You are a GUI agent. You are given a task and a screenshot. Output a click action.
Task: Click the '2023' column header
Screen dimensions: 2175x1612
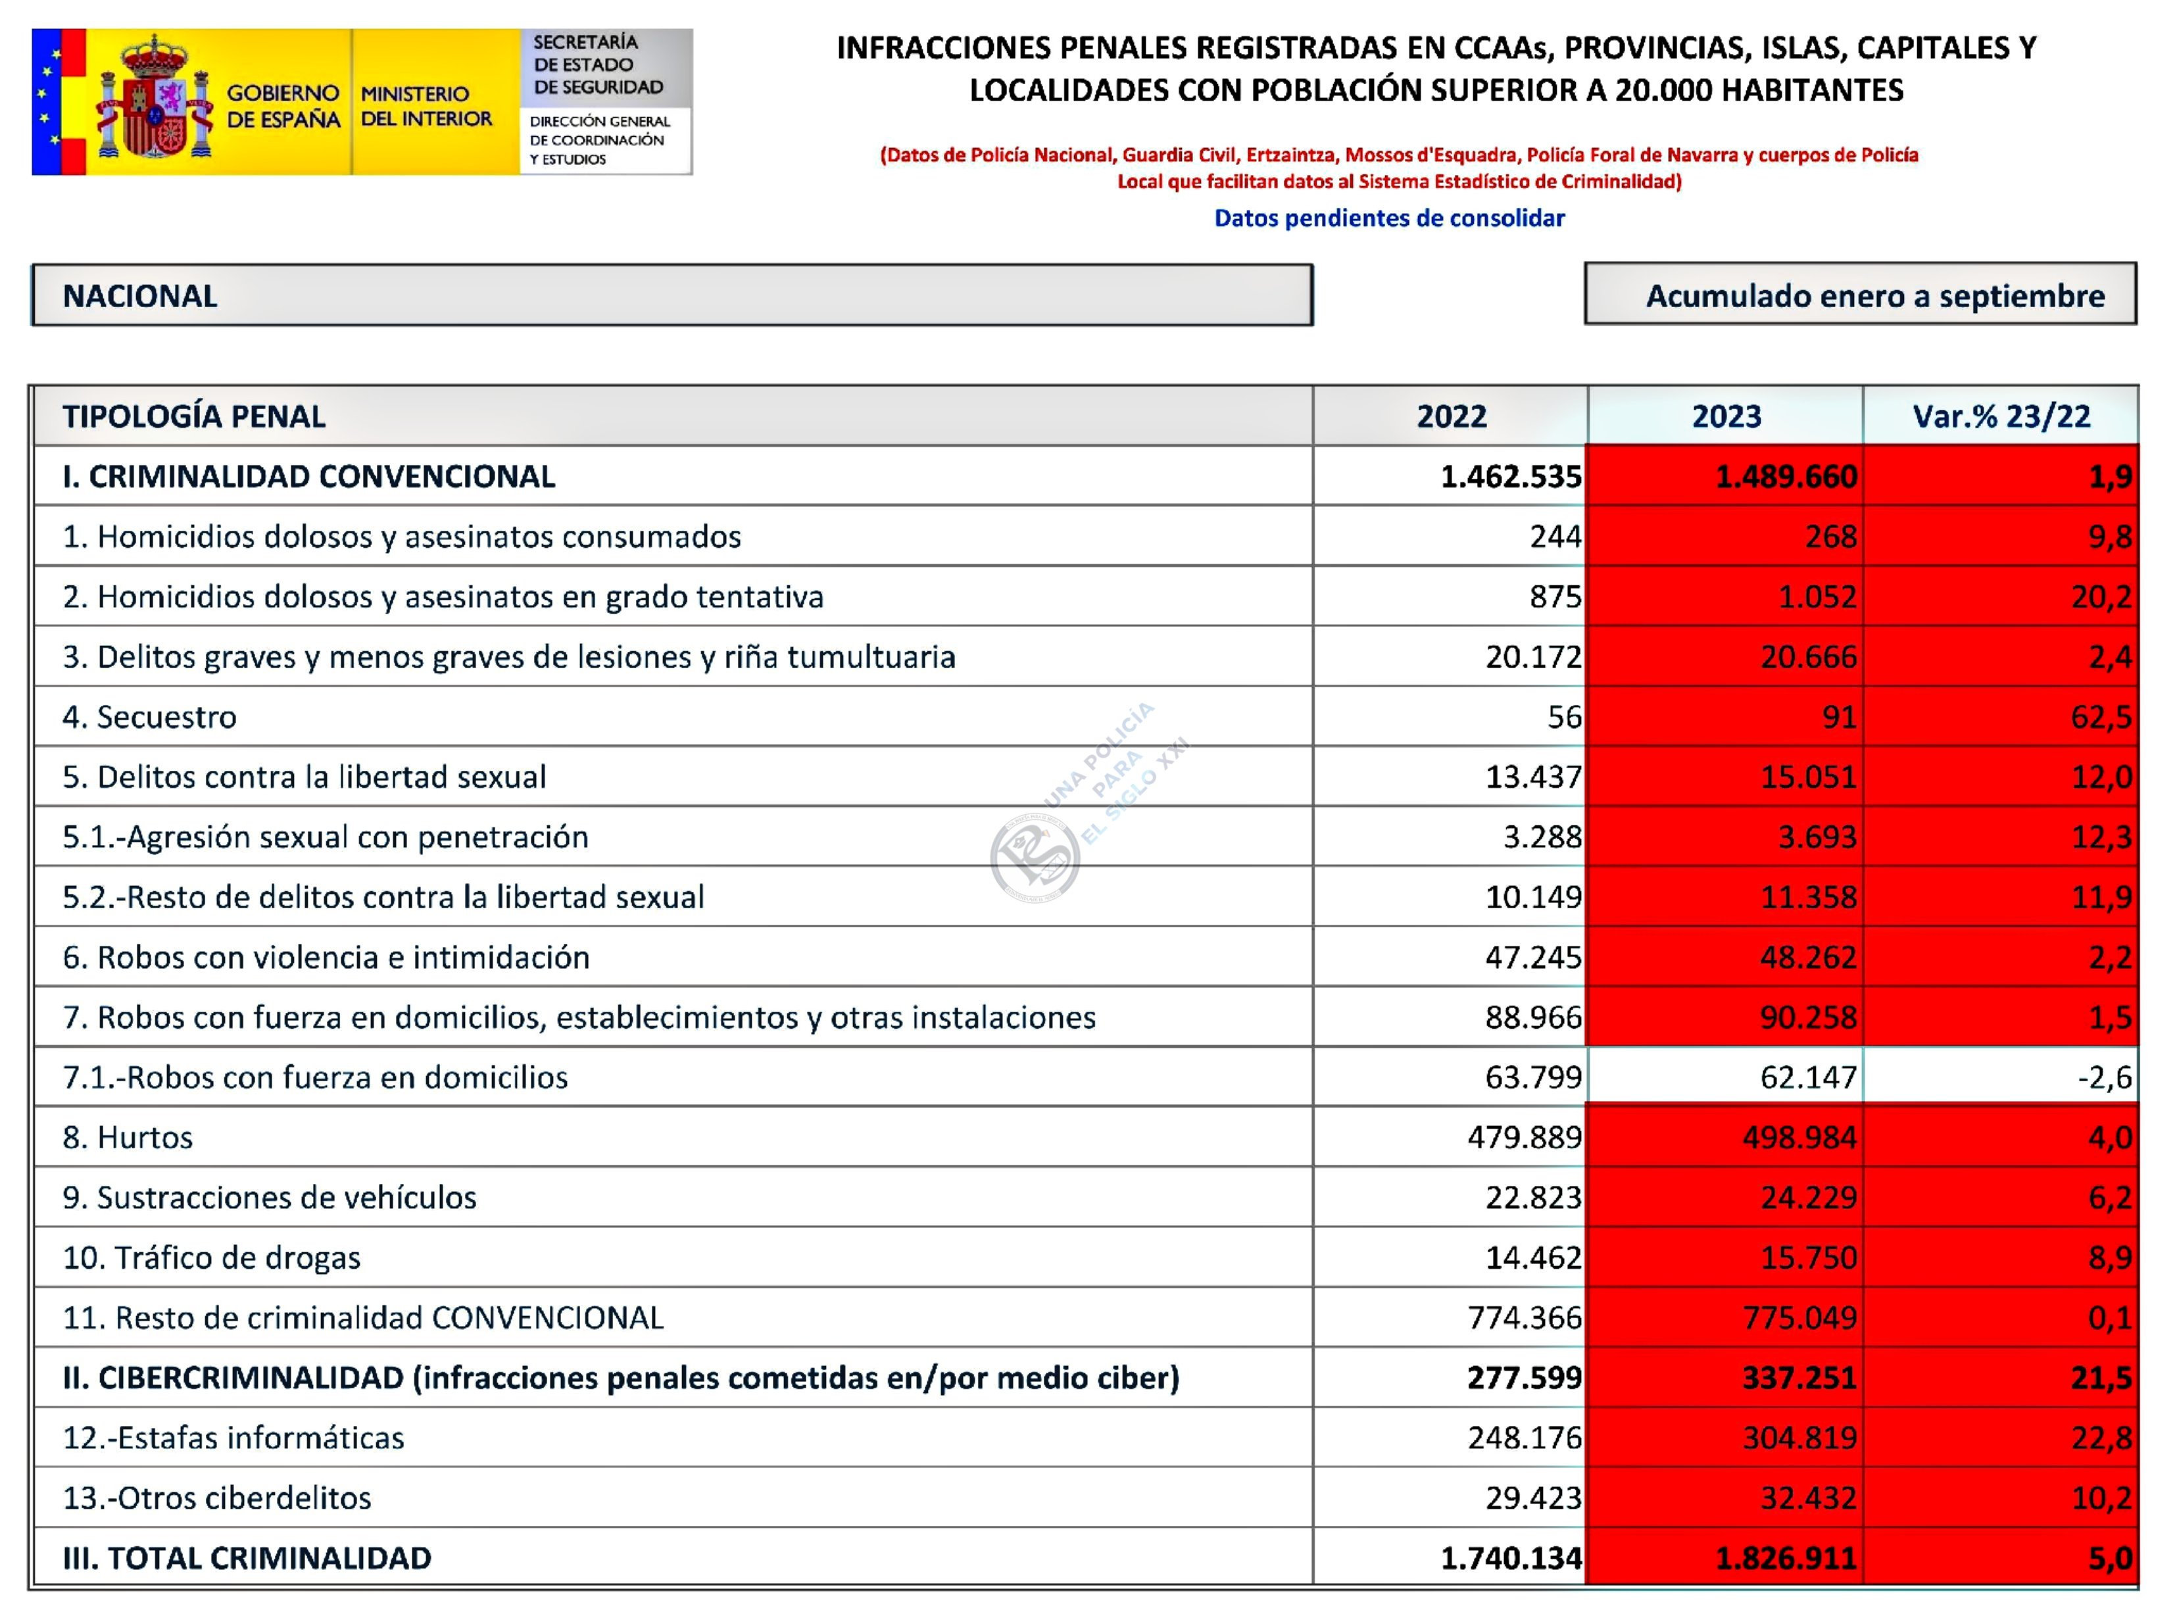(1726, 417)
